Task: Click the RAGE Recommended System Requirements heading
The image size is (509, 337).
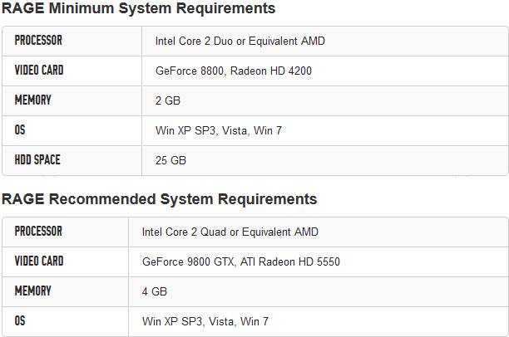Action: [x=160, y=199]
